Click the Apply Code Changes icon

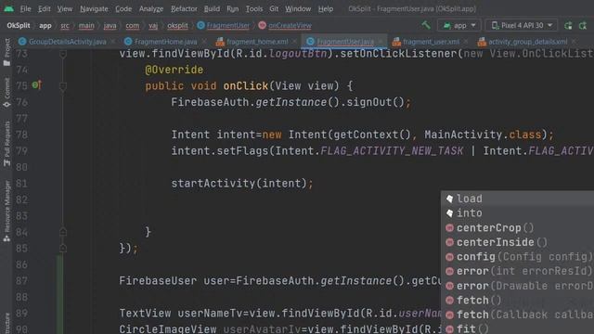[x=583, y=25]
